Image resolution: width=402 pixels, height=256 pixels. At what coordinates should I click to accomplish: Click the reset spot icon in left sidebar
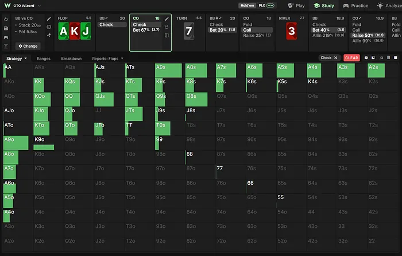pos(6,20)
